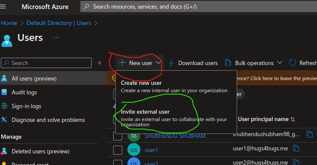This screenshot has width=317, height=165.
Task: Open user1 profile link
Action: (x=151, y=150)
